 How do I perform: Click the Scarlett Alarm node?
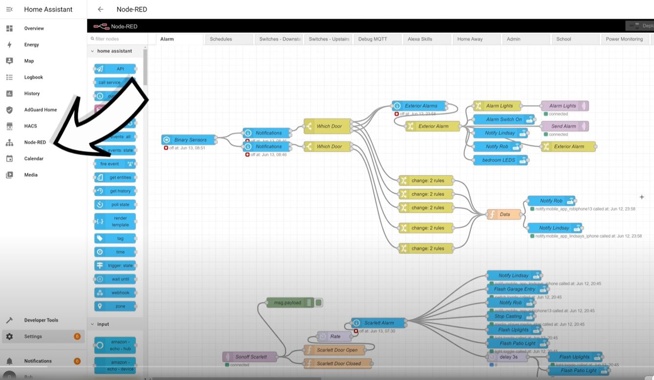click(379, 323)
